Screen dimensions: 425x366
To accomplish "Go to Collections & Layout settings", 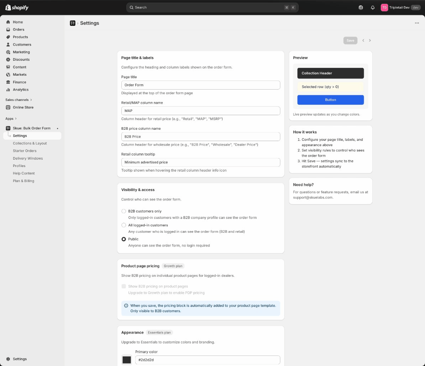I will 30,143.
